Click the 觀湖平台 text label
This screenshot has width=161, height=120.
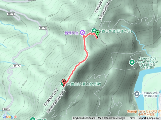71,33
